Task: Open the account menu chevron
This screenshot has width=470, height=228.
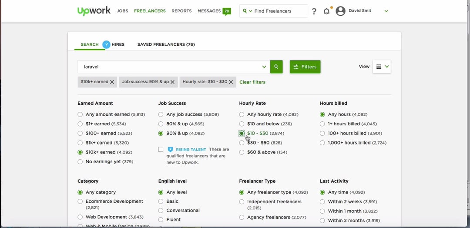Action: tap(386, 11)
